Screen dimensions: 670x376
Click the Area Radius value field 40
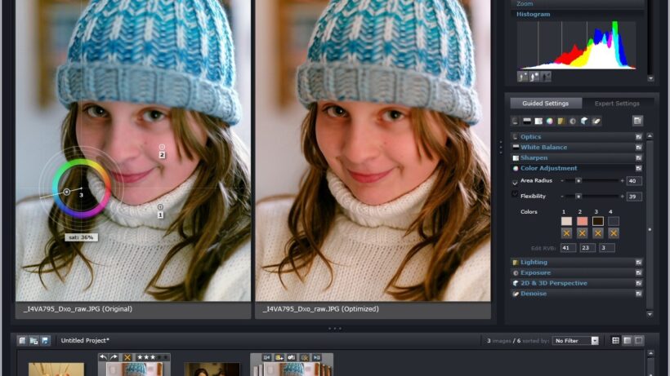[x=634, y=181]
